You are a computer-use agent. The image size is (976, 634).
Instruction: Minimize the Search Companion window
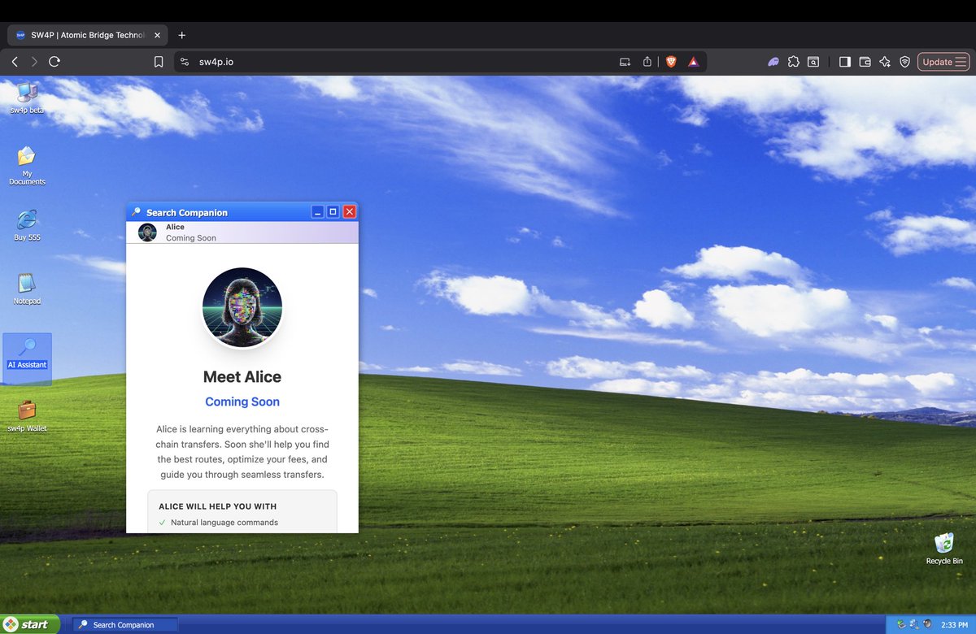318,212
